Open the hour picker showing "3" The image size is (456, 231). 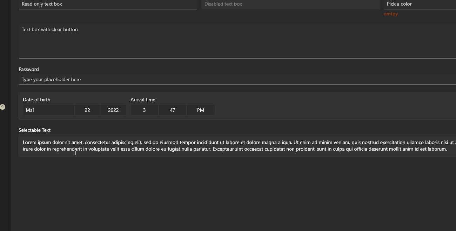144,110
